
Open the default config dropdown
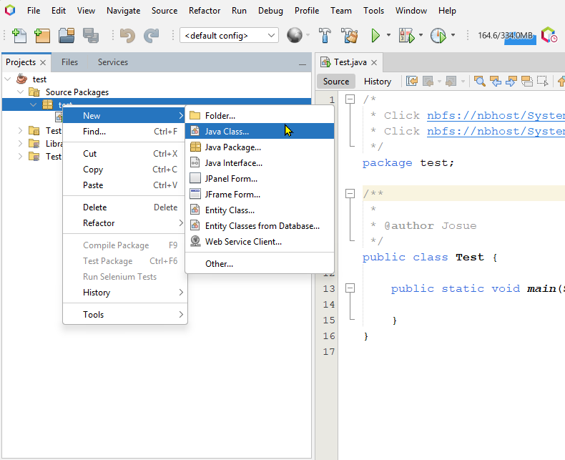[x=229, y=35]
